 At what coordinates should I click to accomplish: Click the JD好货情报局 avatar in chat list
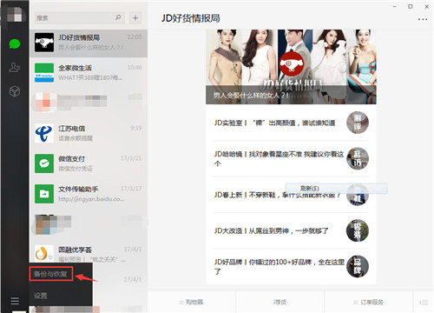click(44, 43)
